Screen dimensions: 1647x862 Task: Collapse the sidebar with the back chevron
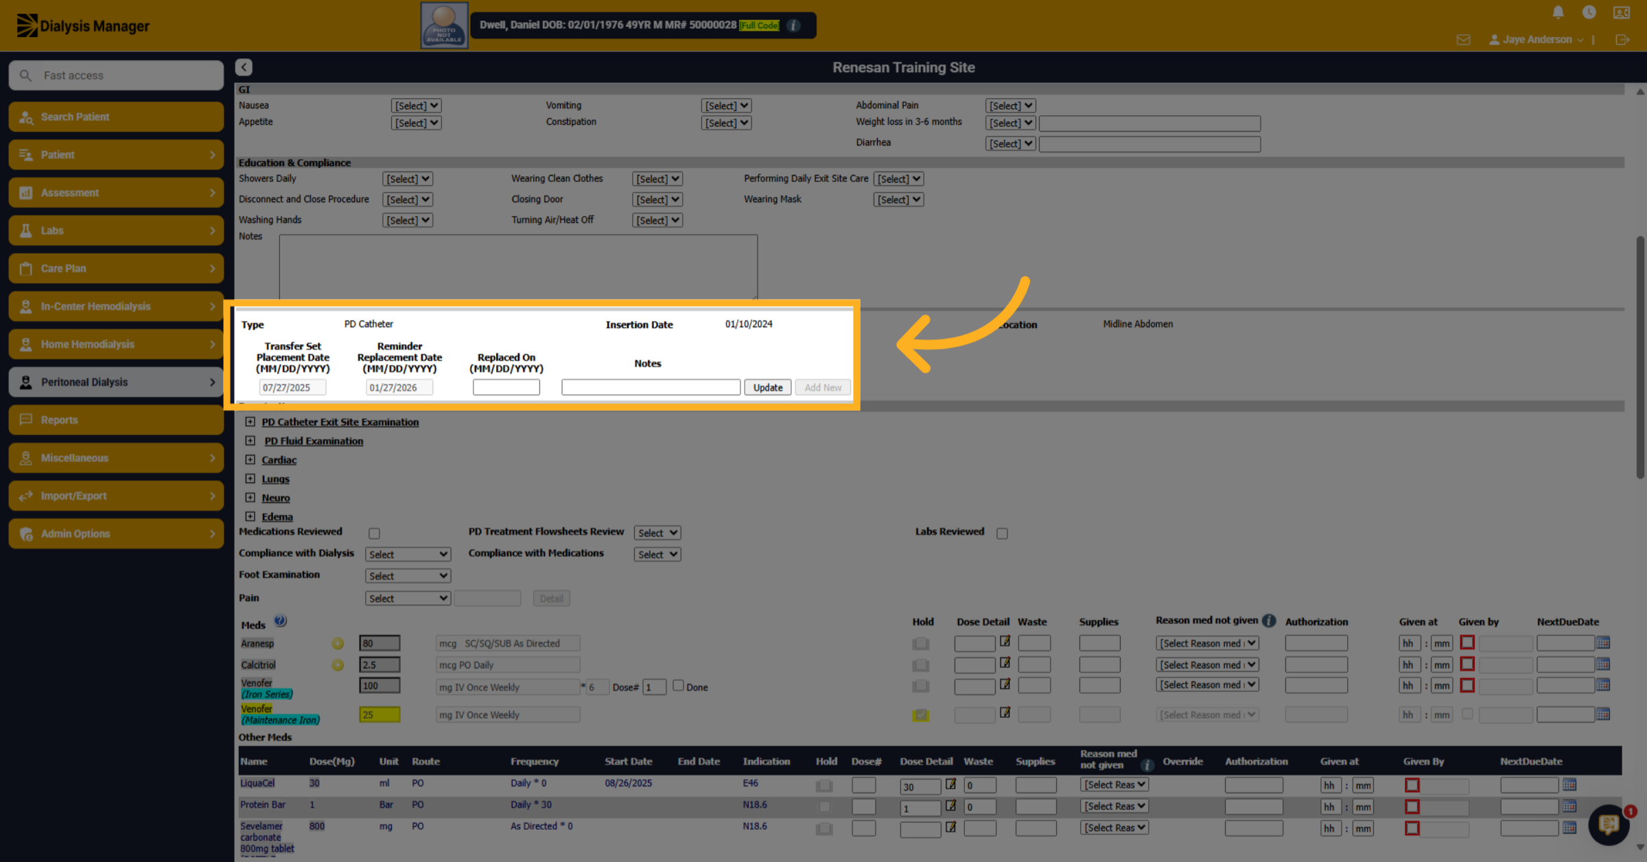244,67
